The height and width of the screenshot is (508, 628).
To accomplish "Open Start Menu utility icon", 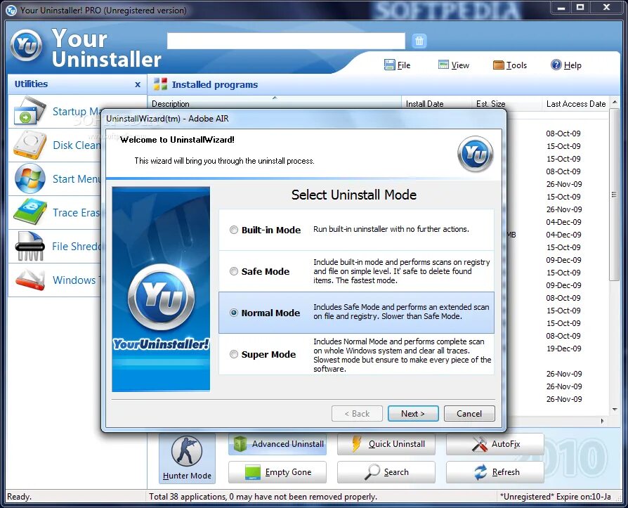I will click(x=30, y=178).
